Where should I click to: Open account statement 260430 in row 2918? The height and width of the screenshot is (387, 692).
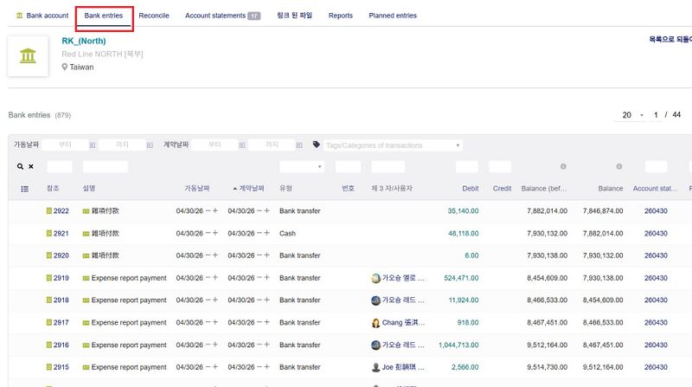point(656,300)
